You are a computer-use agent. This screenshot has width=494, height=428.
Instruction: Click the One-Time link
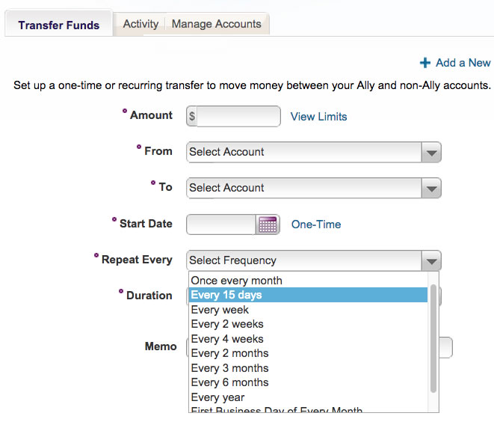316,224
